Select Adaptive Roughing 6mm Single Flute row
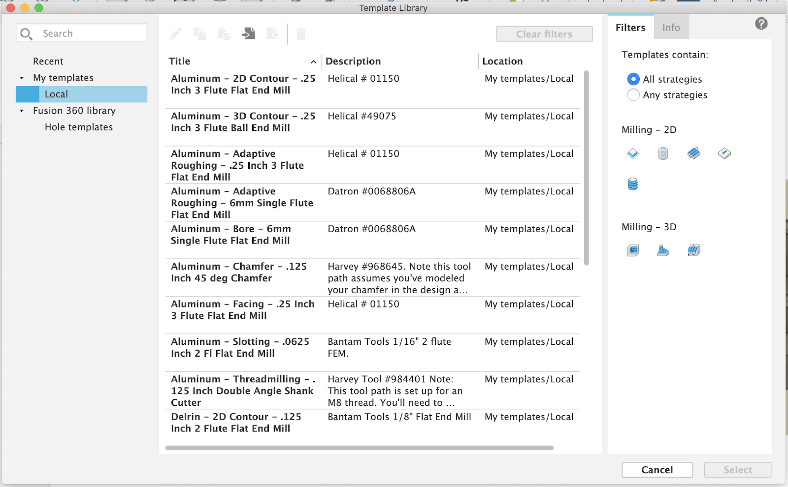This screenshot has height=487, width=788. click(373, 203)
